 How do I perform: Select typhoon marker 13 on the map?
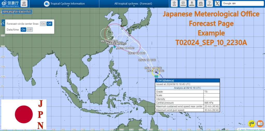(x=156, y=76)
